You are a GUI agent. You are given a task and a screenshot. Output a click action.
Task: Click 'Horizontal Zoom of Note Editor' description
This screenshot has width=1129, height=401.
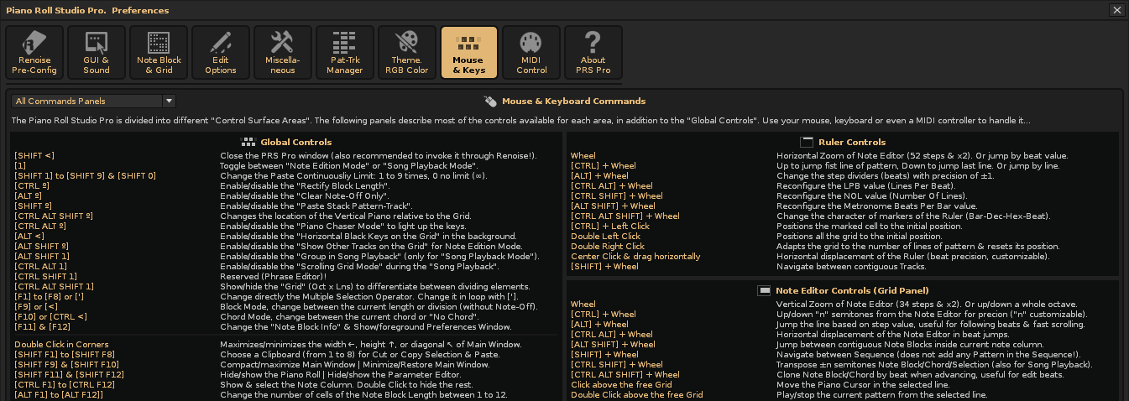tap(922, 156)
